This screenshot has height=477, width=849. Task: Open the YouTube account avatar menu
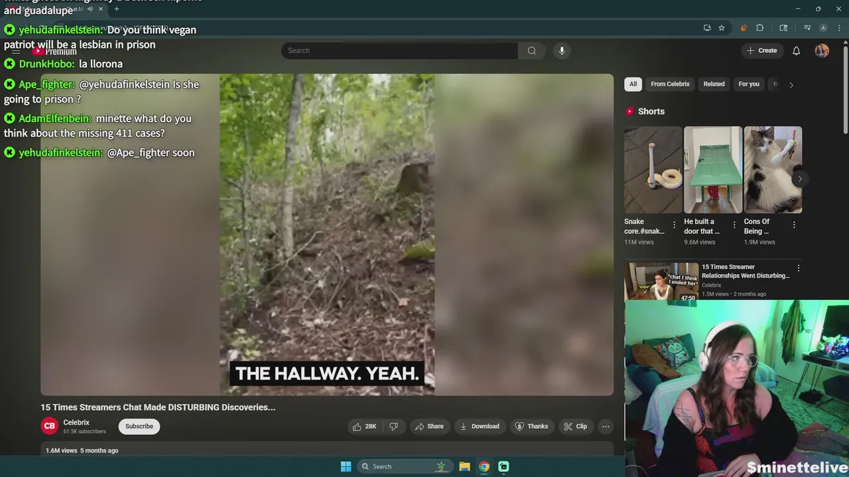(822, 50)
